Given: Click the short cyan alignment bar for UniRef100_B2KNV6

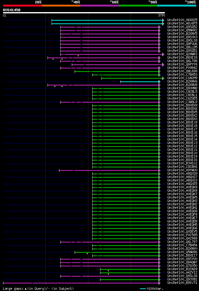Looking at the screenshot, I should [x=140, y=82].
